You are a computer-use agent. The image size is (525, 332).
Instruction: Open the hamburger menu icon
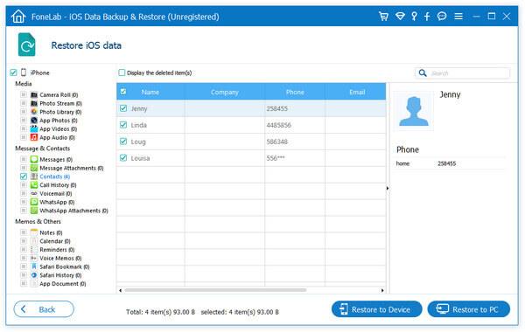pos(458,16)
